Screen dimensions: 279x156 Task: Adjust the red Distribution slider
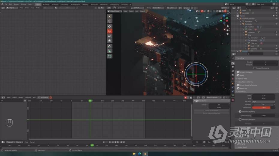263,108
